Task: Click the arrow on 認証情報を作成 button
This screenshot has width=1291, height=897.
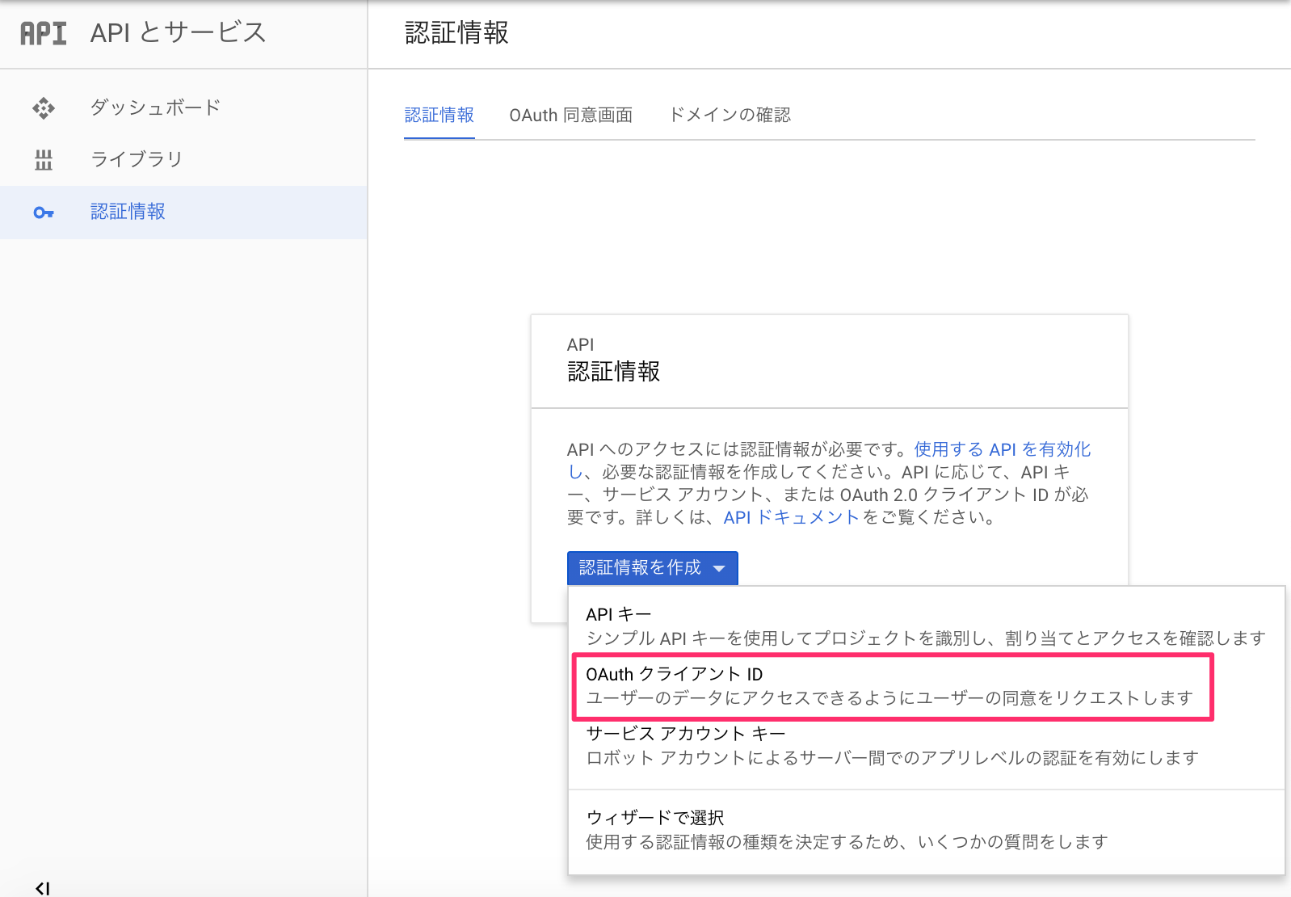Action: tap(719, 569)
